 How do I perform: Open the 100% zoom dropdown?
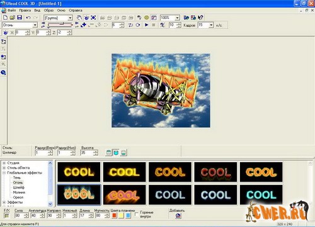click(177, 18)
